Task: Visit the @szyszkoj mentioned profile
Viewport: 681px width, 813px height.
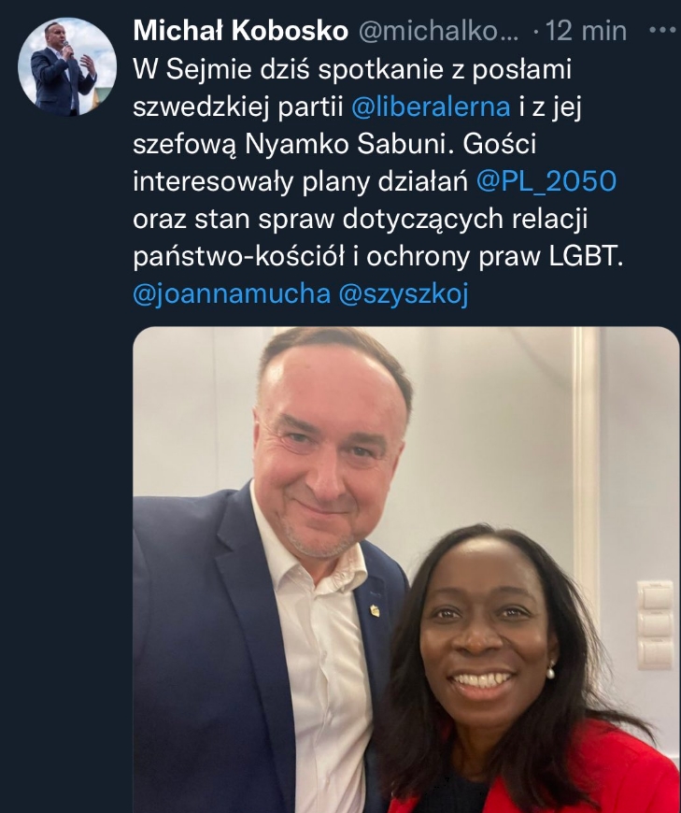Action: 404,294
